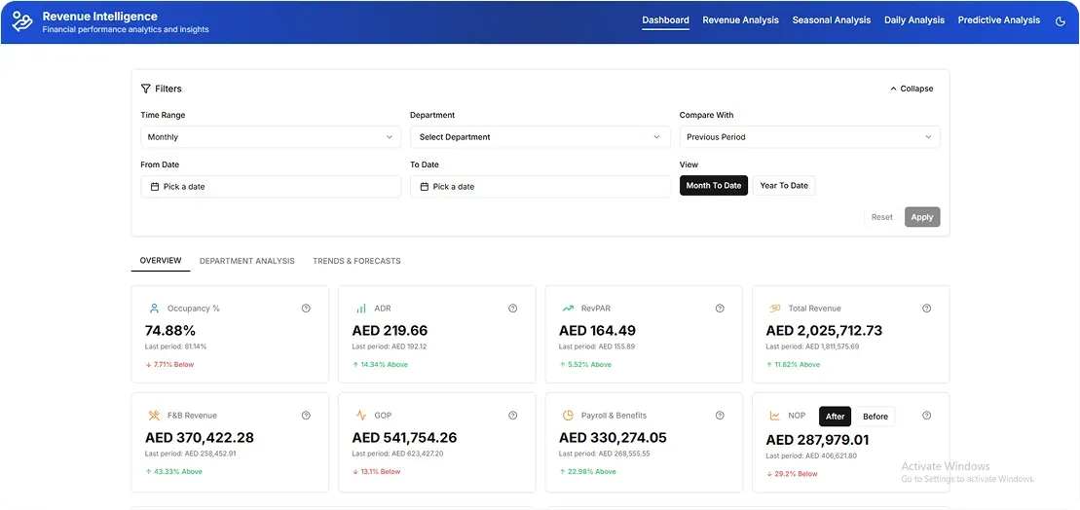Switch NOP card to Before

875,417
